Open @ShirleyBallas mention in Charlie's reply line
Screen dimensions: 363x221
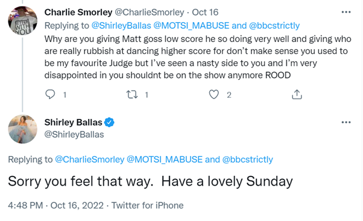[121, 26]
